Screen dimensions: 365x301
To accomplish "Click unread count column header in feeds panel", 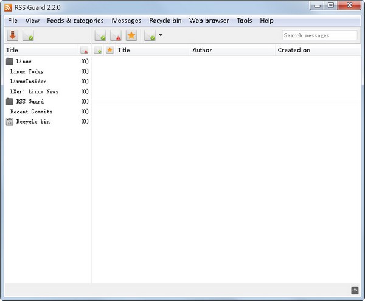I will coord(85,50).
